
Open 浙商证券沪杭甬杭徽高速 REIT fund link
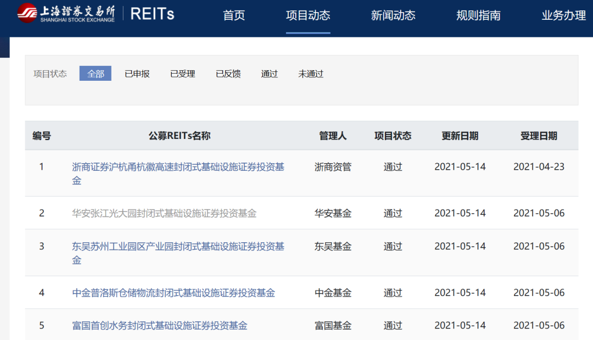click(178, 174)
